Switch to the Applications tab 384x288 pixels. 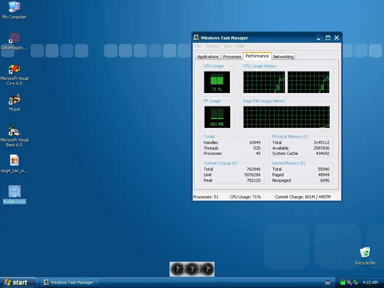pyautogui.click(x=208, y=57)
